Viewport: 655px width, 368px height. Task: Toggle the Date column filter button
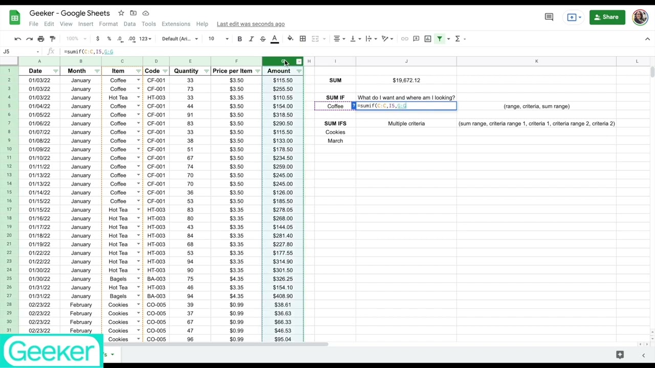(x=55, y=71)
